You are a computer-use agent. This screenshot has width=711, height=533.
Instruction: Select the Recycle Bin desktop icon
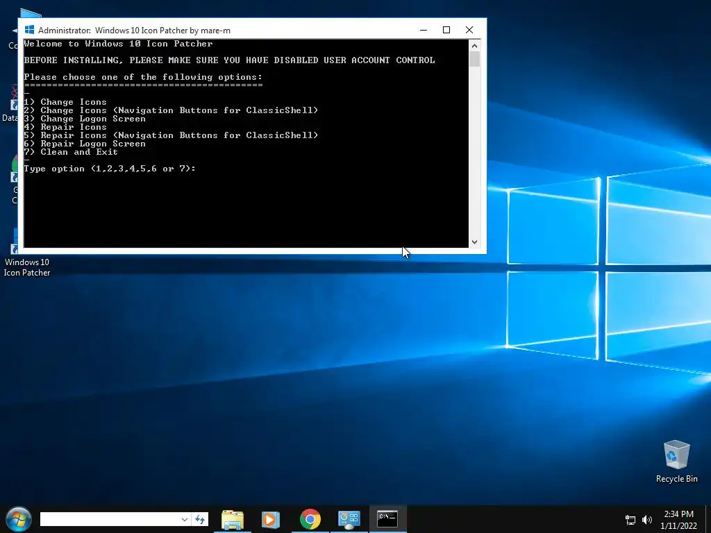(676, 461)
